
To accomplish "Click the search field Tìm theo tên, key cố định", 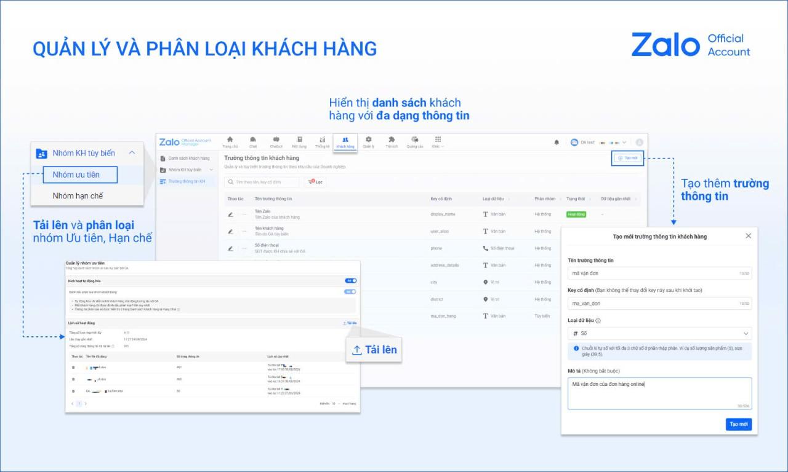I will click(262, 182).
